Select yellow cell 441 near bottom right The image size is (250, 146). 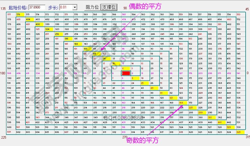pyautogui.click(x=220, y=122)
